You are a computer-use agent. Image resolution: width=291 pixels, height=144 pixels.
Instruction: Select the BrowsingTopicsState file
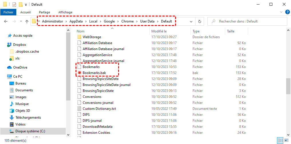pyautogui.click(x=98, y=91)
